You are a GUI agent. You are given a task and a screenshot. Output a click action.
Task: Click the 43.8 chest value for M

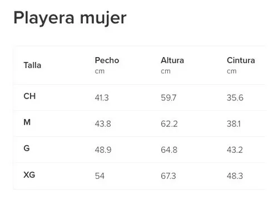103,124
